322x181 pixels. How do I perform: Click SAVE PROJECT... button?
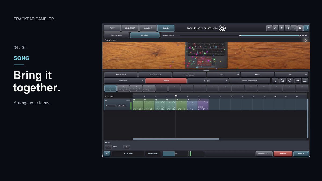264,154
